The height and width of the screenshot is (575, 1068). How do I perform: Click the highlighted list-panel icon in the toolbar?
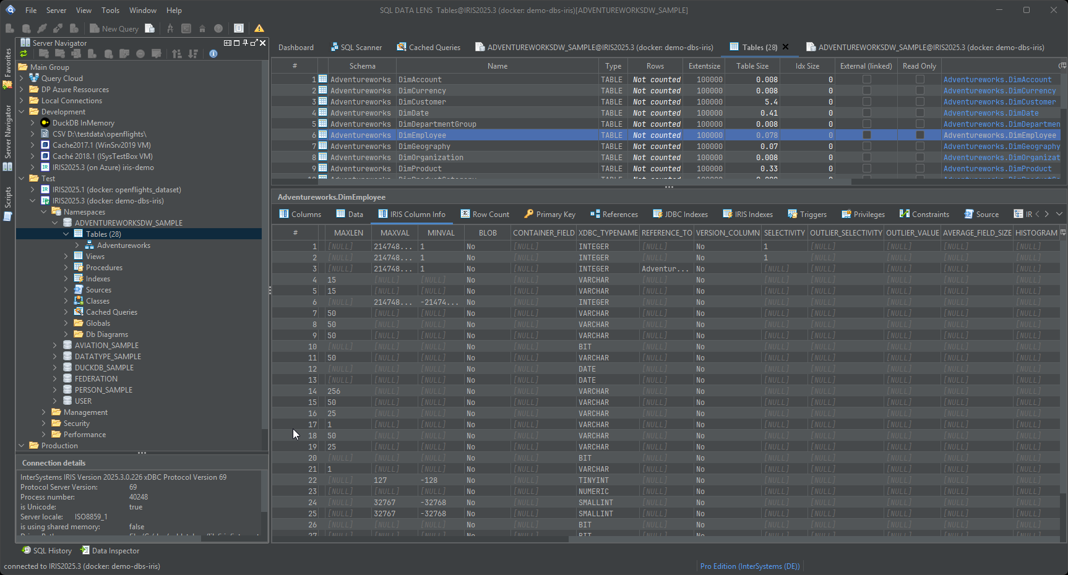(239, 28)
